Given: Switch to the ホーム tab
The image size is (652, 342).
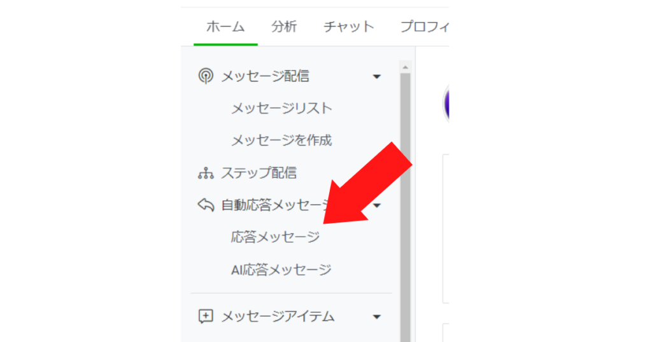Looking at the screenshot, I should click(225, 27).
